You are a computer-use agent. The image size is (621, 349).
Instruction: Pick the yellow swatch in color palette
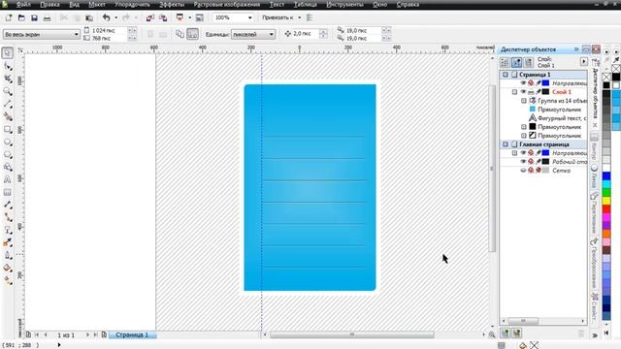click(x=606, y=201)
